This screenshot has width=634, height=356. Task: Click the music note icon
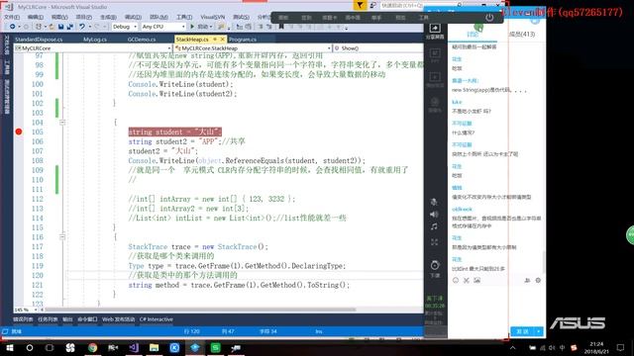[434, 226]
